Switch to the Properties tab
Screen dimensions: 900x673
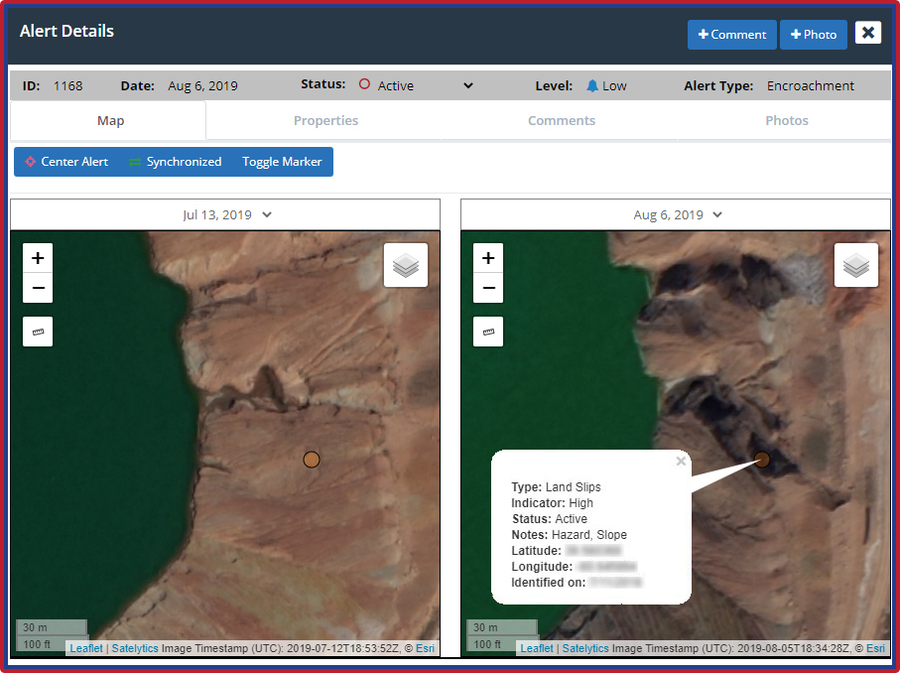coord(325,121)
